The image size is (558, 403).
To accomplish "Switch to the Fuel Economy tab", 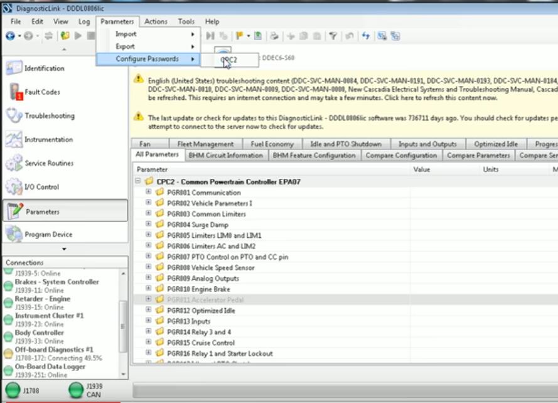I will [272, 144].
